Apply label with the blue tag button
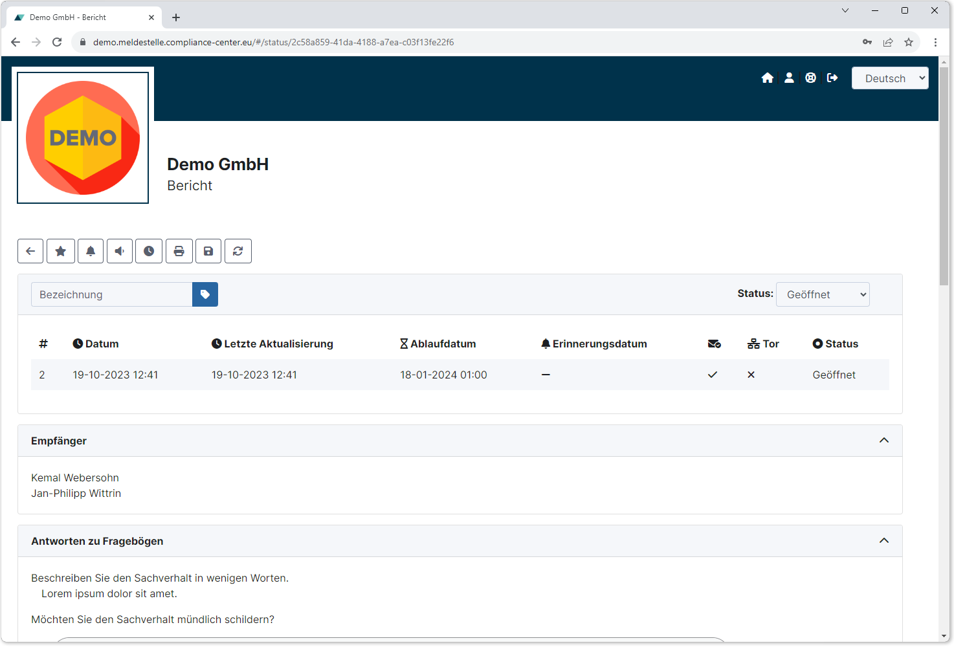The height and width of the screenshot is (647, 954). (205, 294)
